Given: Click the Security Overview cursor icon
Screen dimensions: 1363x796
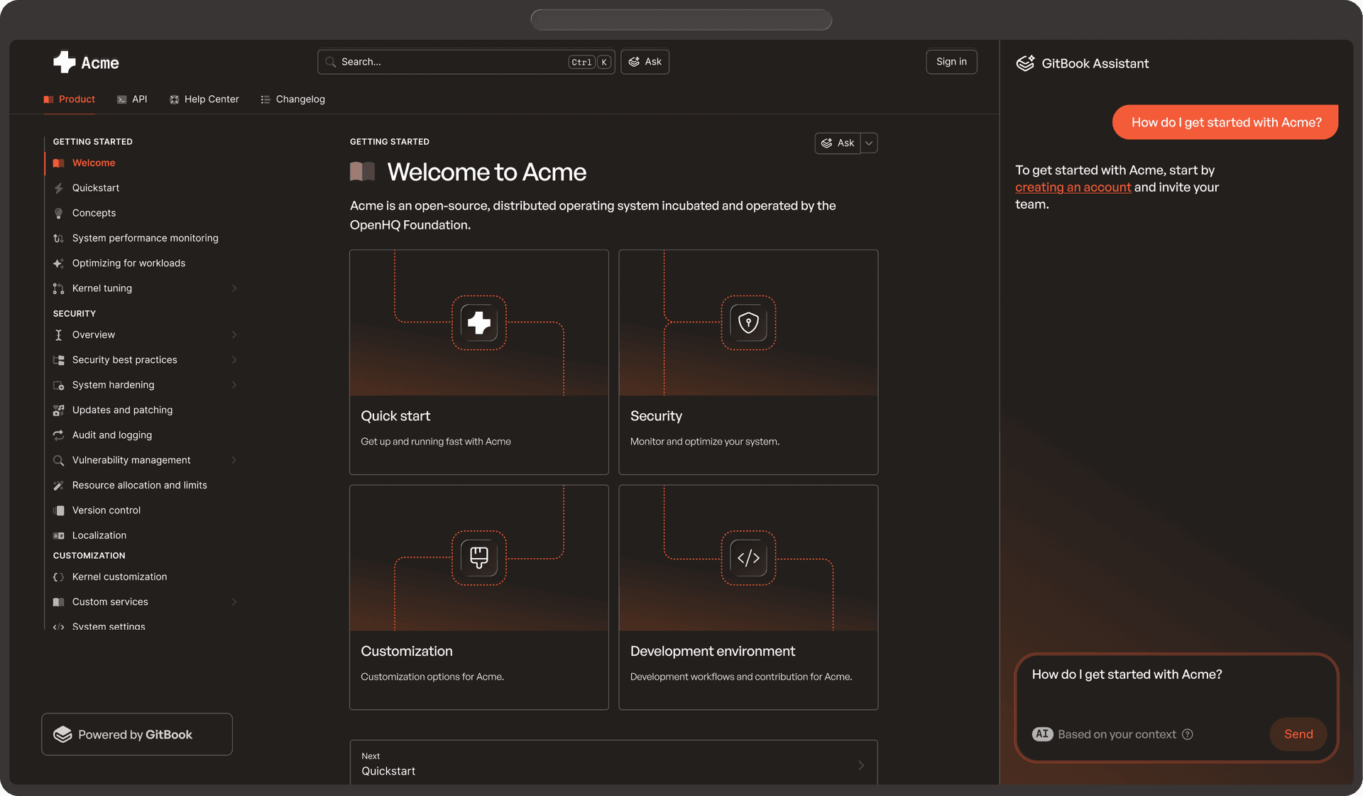Looking at the screenshot, I should [59, 335].
